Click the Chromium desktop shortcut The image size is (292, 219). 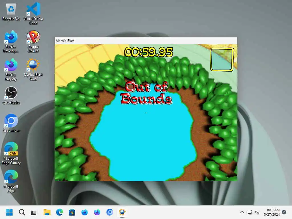tap(11, 123)
